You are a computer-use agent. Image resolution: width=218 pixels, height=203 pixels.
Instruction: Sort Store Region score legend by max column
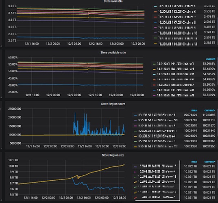click(x=194, y=110)
